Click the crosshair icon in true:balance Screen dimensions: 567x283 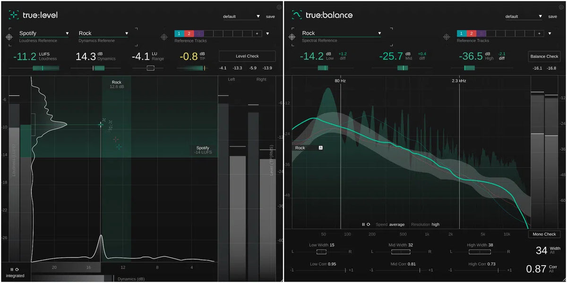446,36
